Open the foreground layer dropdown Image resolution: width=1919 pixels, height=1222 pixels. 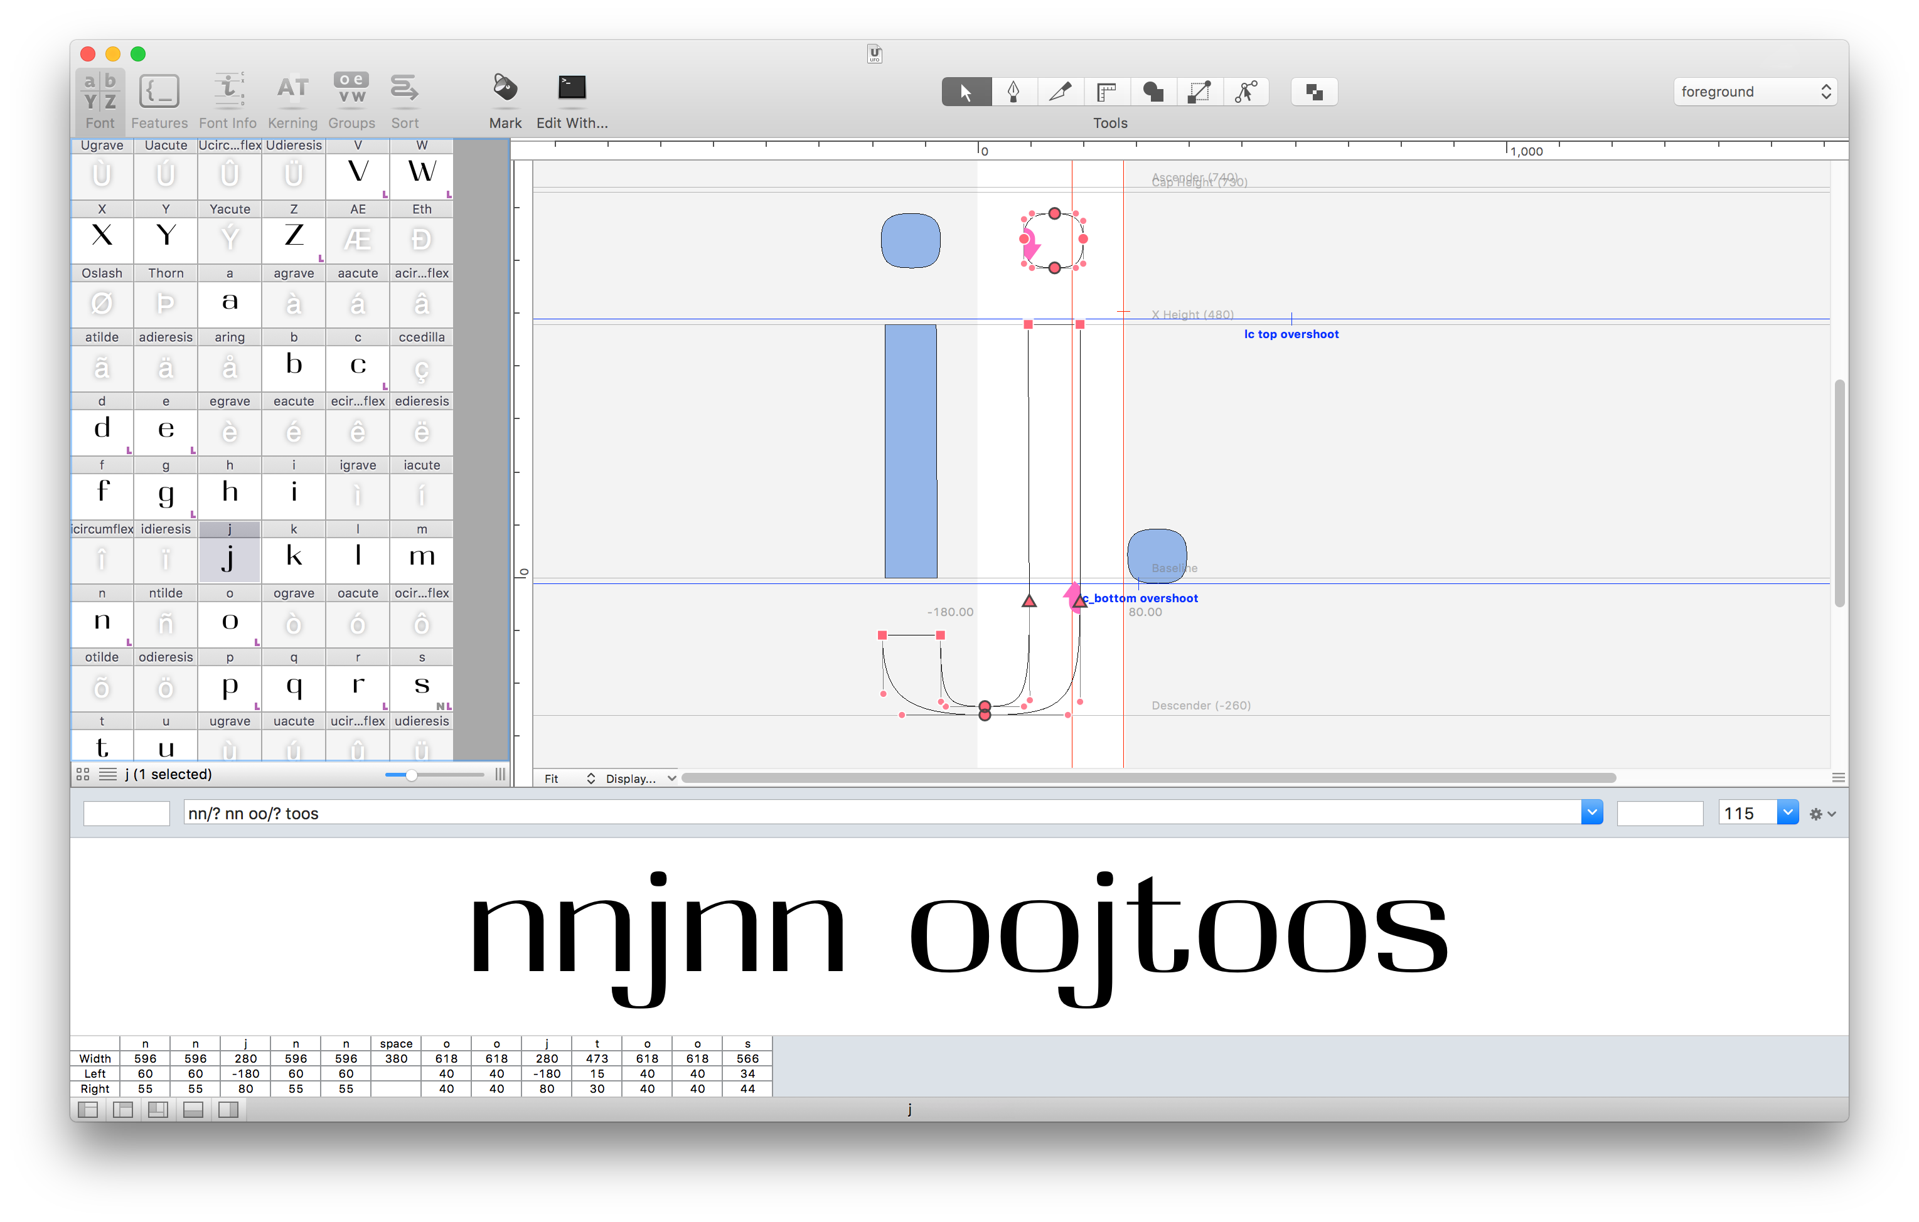tap(1755, 92)
